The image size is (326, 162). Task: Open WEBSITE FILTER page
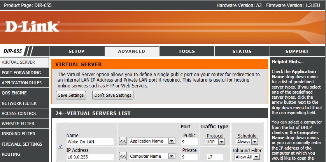tap(25, 124)
